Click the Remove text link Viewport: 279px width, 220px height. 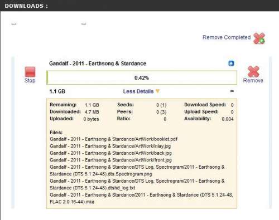coord(253,80)
